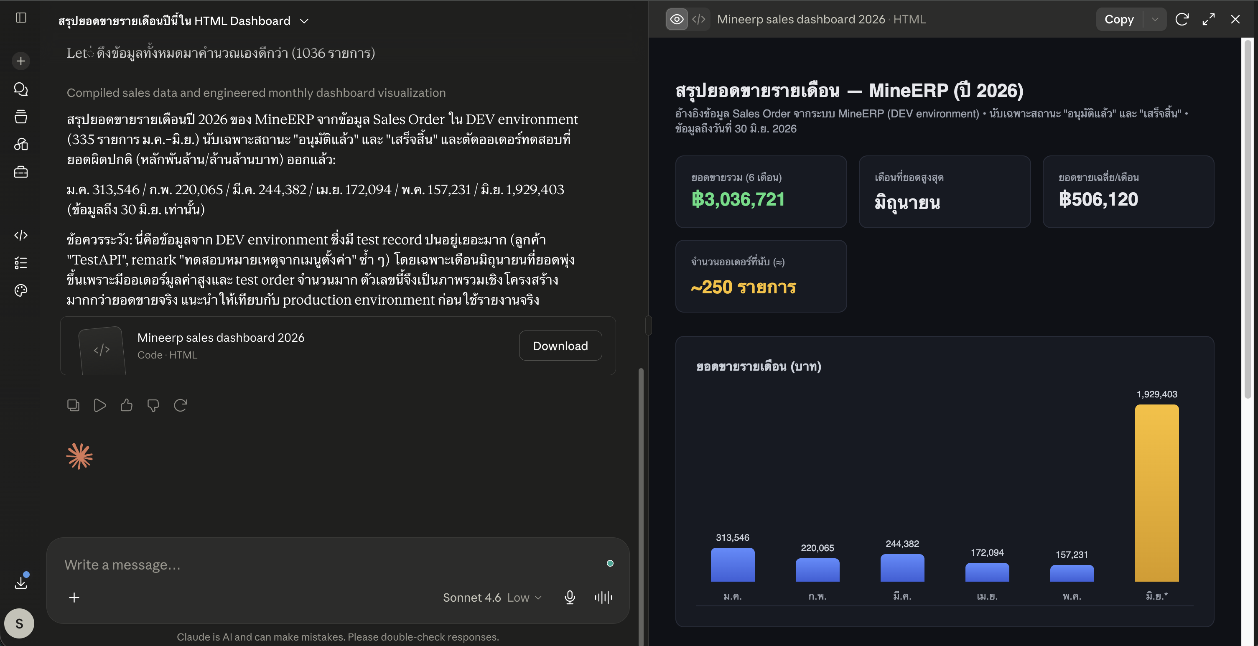The width and height of the screenshot is (1258, 646).
Task: Give thumbs down to the response
Action: (x=153, y=405)
